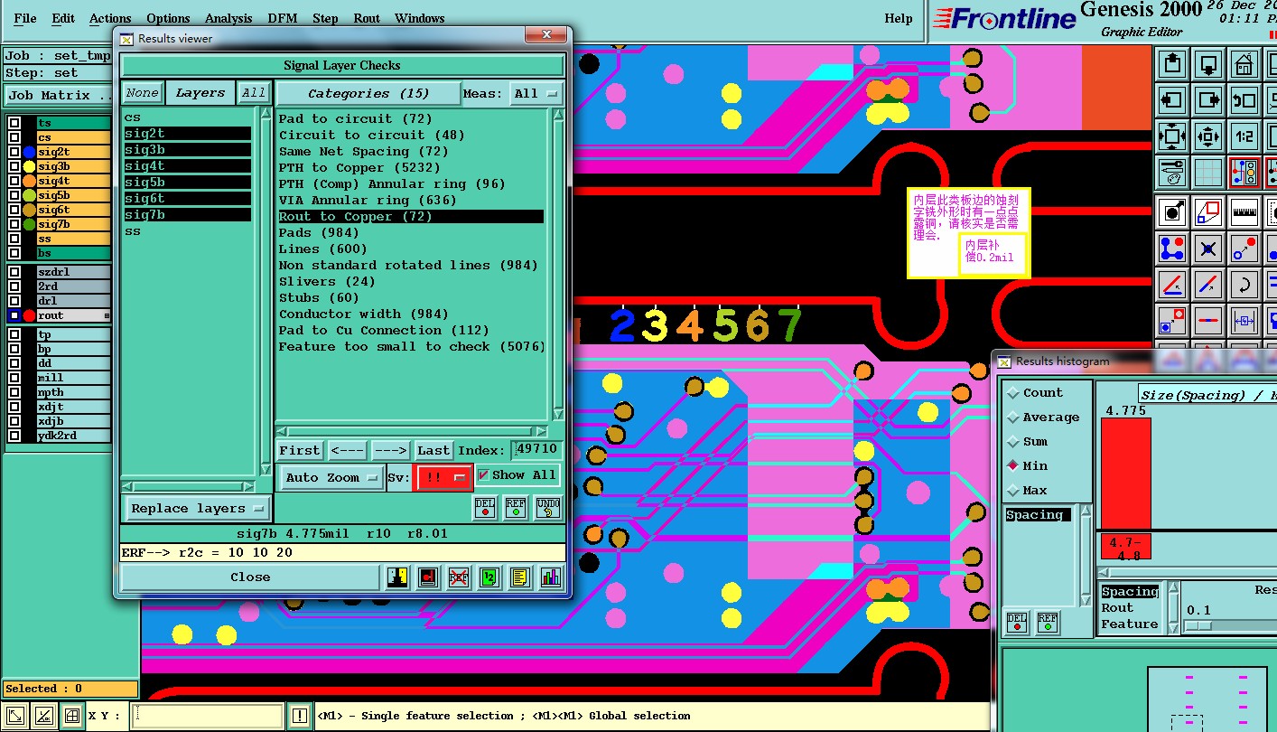
Task: Select the feature select arrow tool
Action: [1172, 212]
